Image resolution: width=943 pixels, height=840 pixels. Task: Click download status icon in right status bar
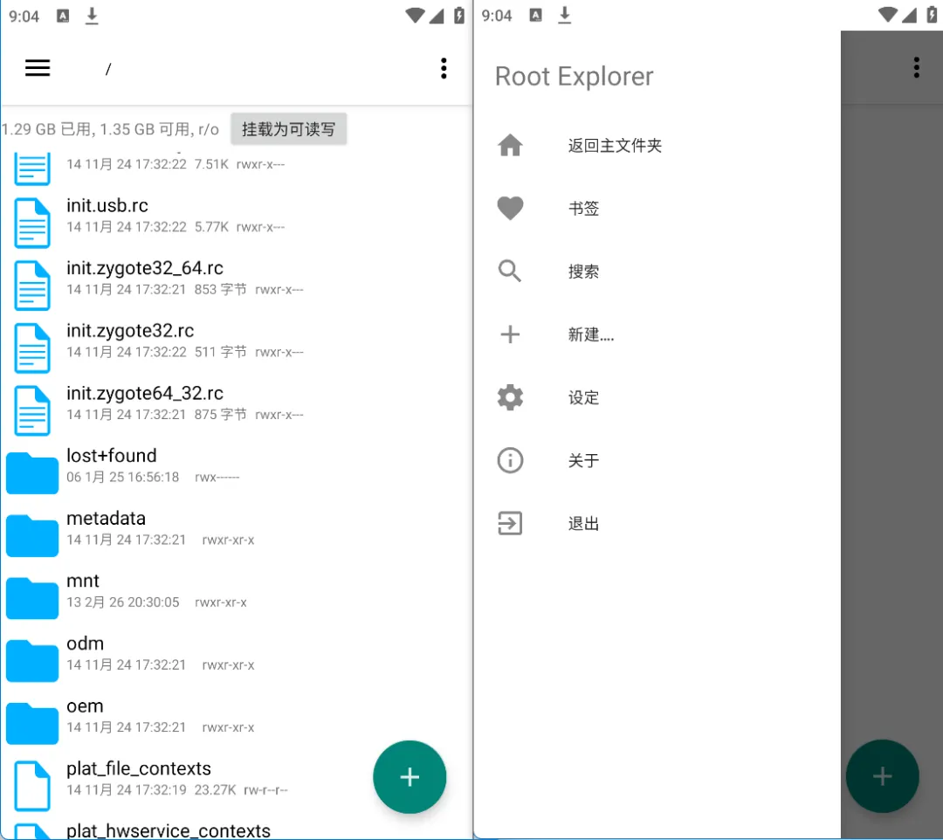564,16
